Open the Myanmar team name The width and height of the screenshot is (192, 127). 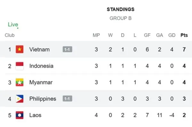[41, 82]
